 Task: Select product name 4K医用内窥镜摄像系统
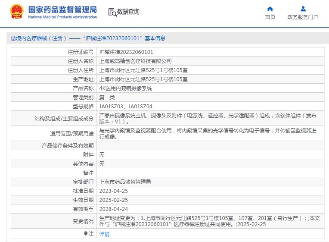pos(125,88)
